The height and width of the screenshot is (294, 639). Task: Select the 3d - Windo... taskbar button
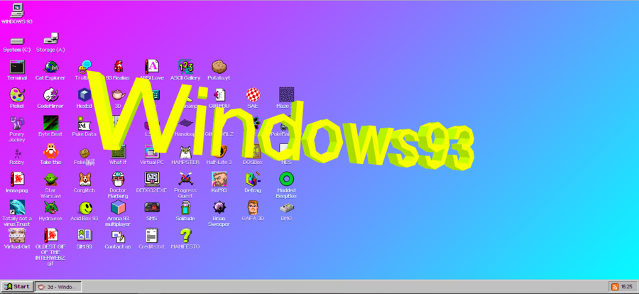click(x=58, y=287)
